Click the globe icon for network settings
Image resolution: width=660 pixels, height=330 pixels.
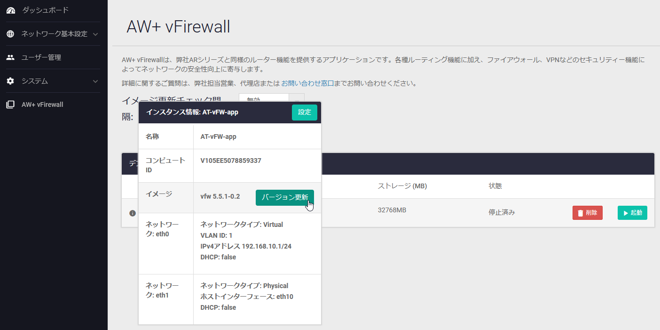[10, 34]
